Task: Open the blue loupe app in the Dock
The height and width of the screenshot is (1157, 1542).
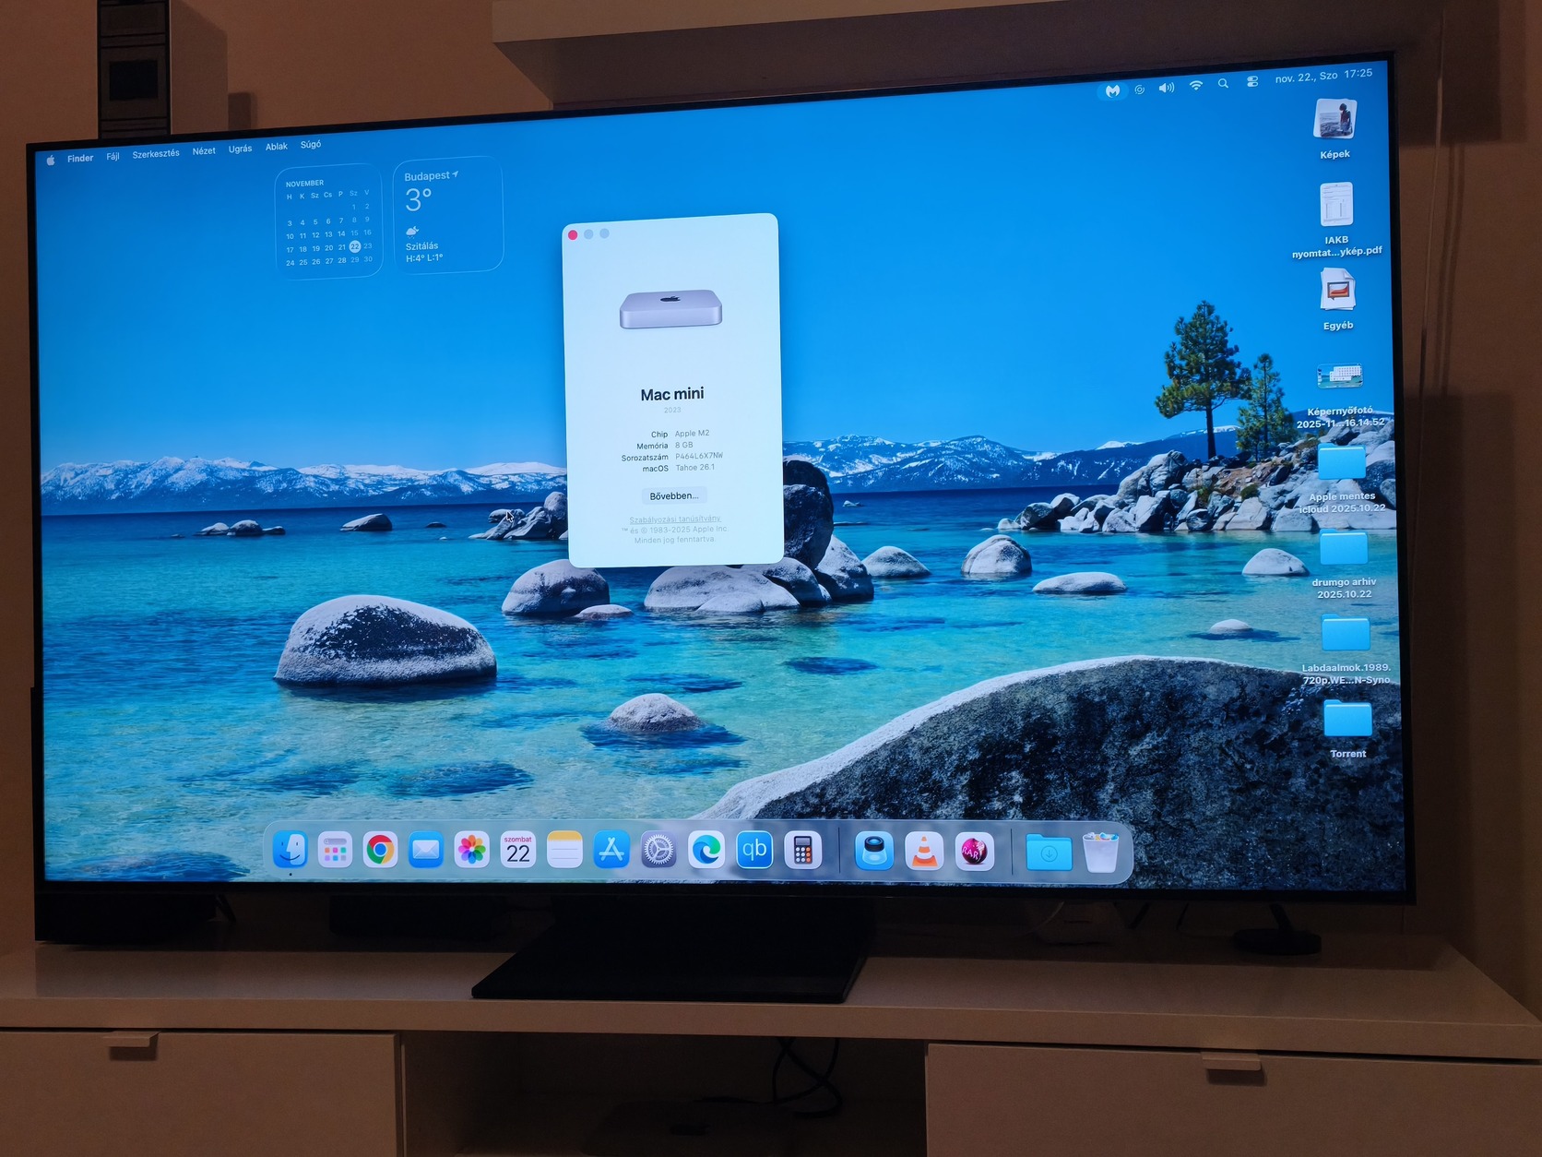Action: pyautogui.click(x=874, y=851)
